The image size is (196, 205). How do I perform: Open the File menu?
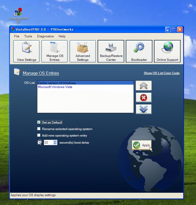click(x=17, y=36)
